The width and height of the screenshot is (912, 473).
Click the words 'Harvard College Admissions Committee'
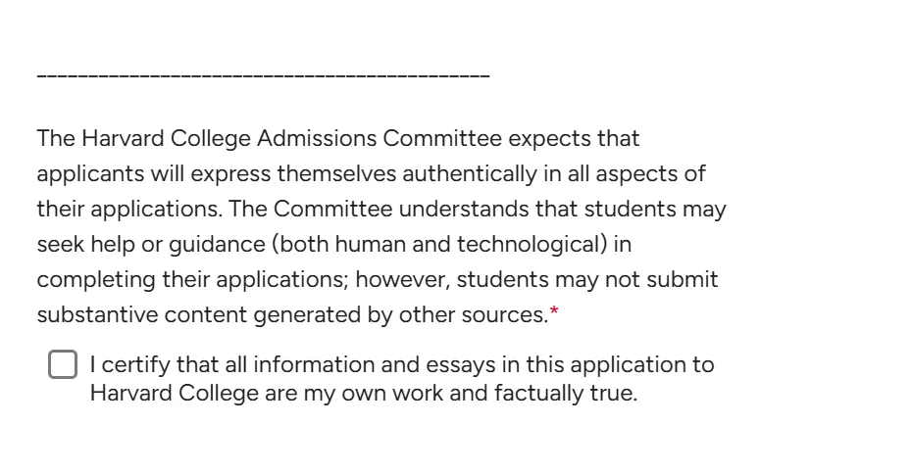tap(291, 139)
